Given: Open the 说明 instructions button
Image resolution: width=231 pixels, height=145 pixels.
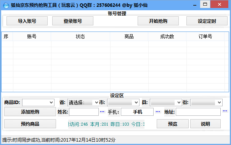Looking at the screenshot, I should [205, 124].
